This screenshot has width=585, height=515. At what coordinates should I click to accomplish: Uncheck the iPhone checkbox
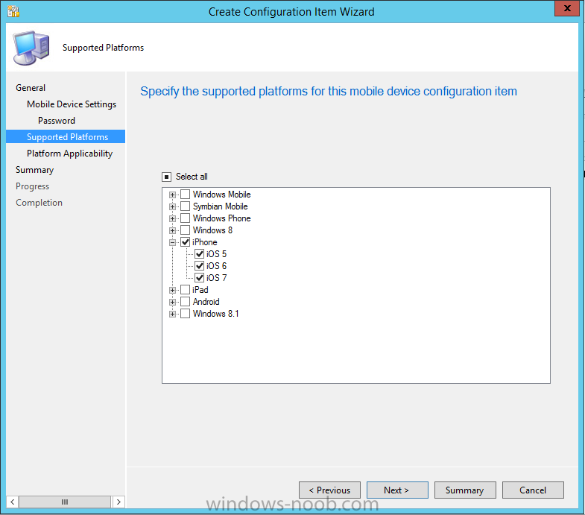click(x=185, y=241)
